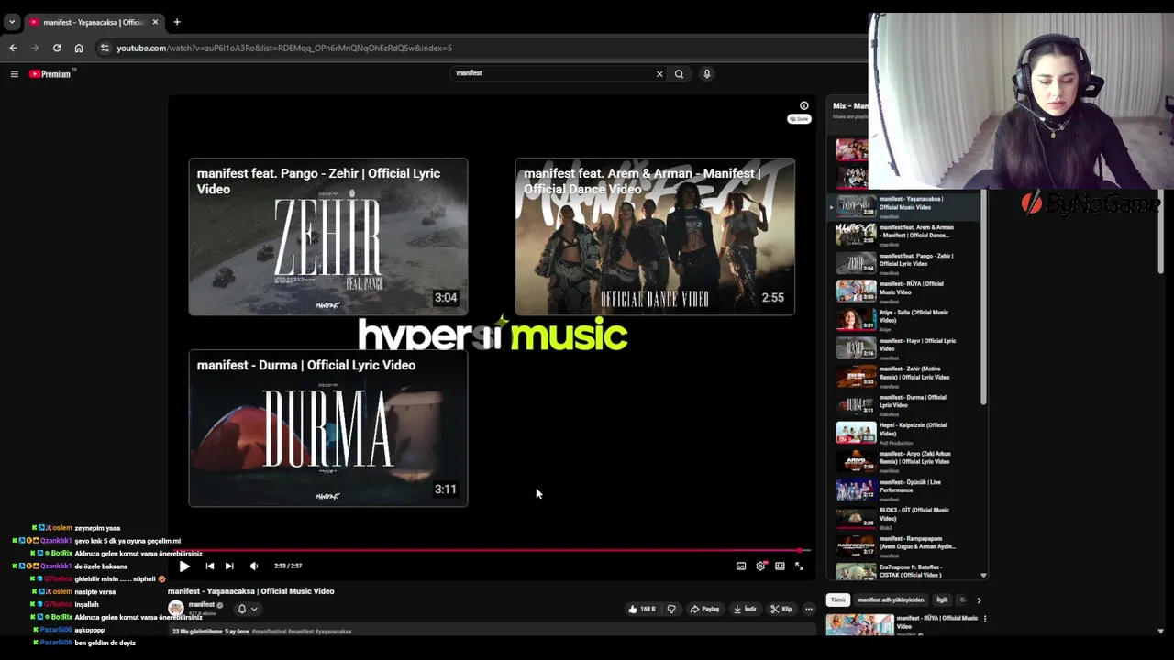
Task: Select playlist item feat. Pango - Zehir
Action: [903, 263]
